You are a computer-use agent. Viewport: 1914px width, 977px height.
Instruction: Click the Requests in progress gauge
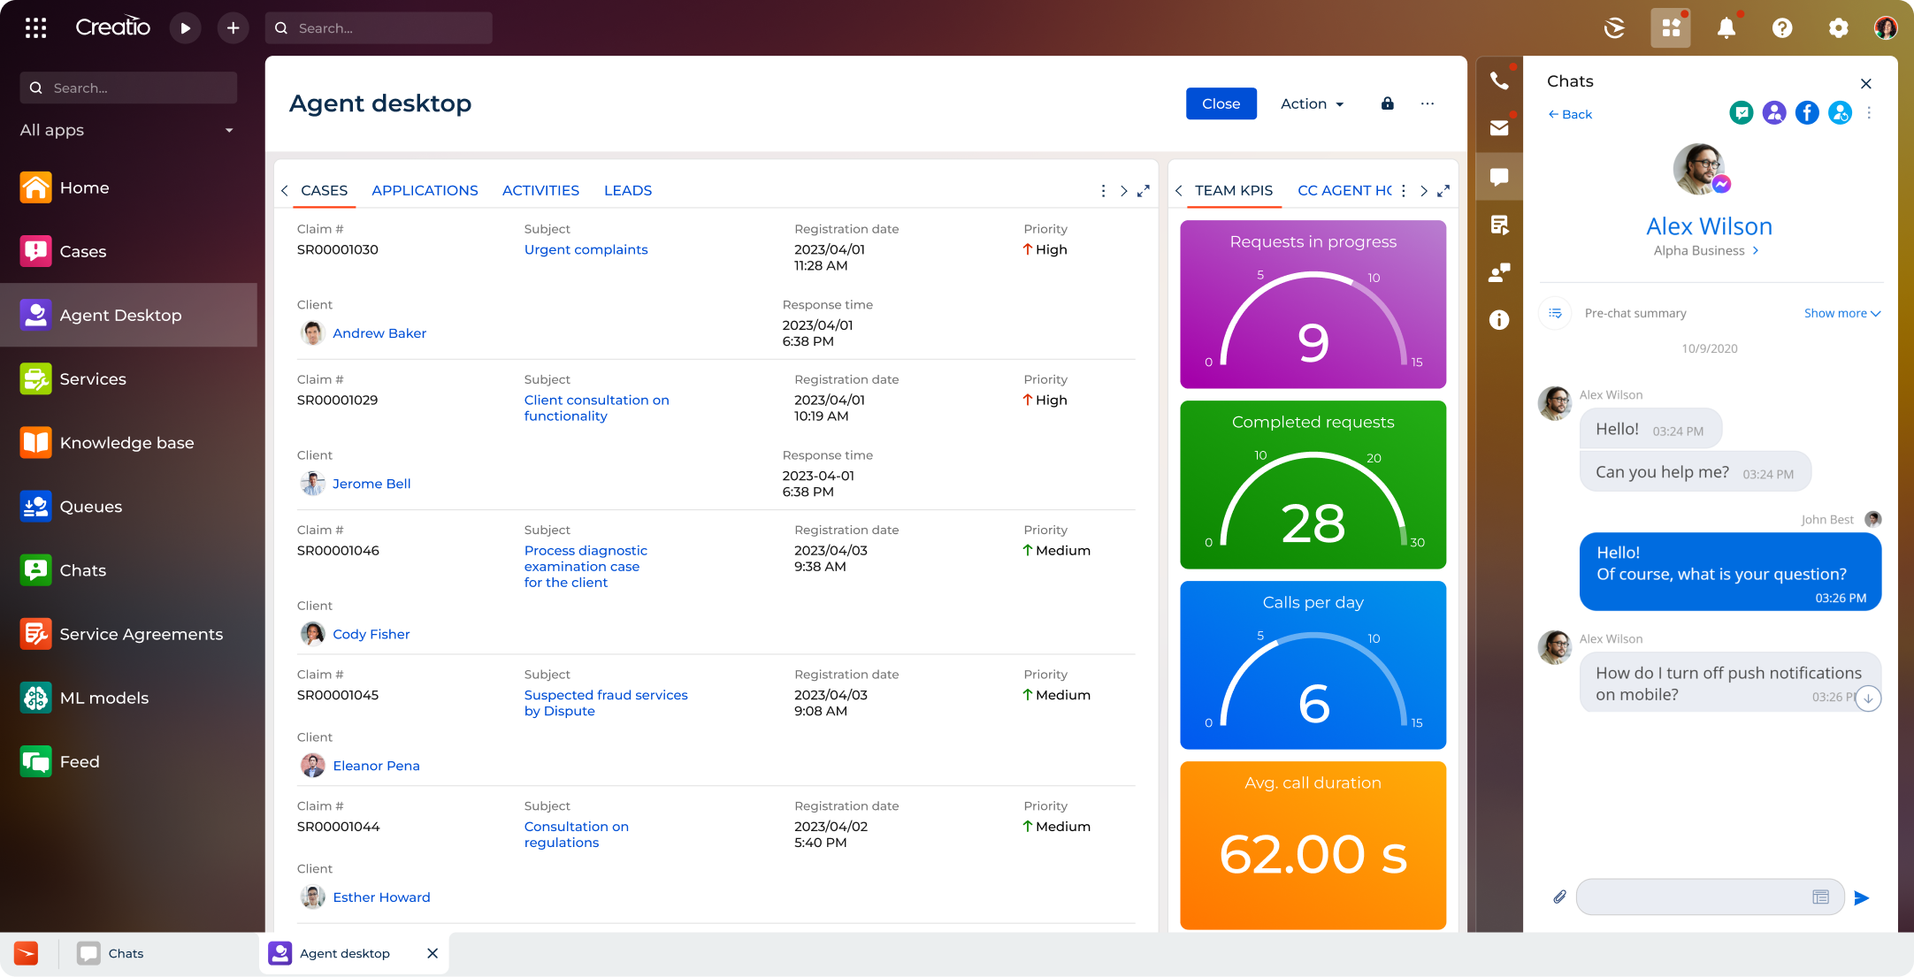[1313, 305]
